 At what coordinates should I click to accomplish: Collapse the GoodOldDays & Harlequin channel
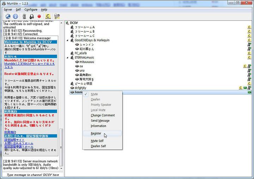coord(67,40)
